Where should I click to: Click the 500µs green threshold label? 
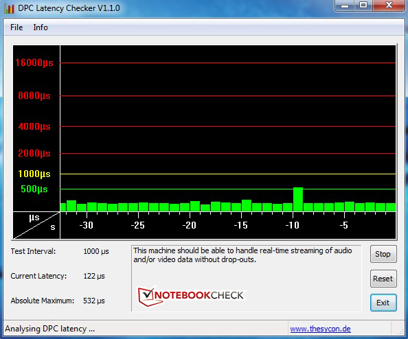click(34, 189)
